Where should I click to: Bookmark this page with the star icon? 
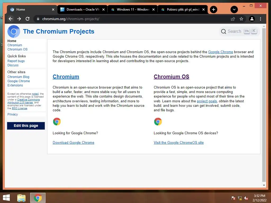tap(241, 19)
